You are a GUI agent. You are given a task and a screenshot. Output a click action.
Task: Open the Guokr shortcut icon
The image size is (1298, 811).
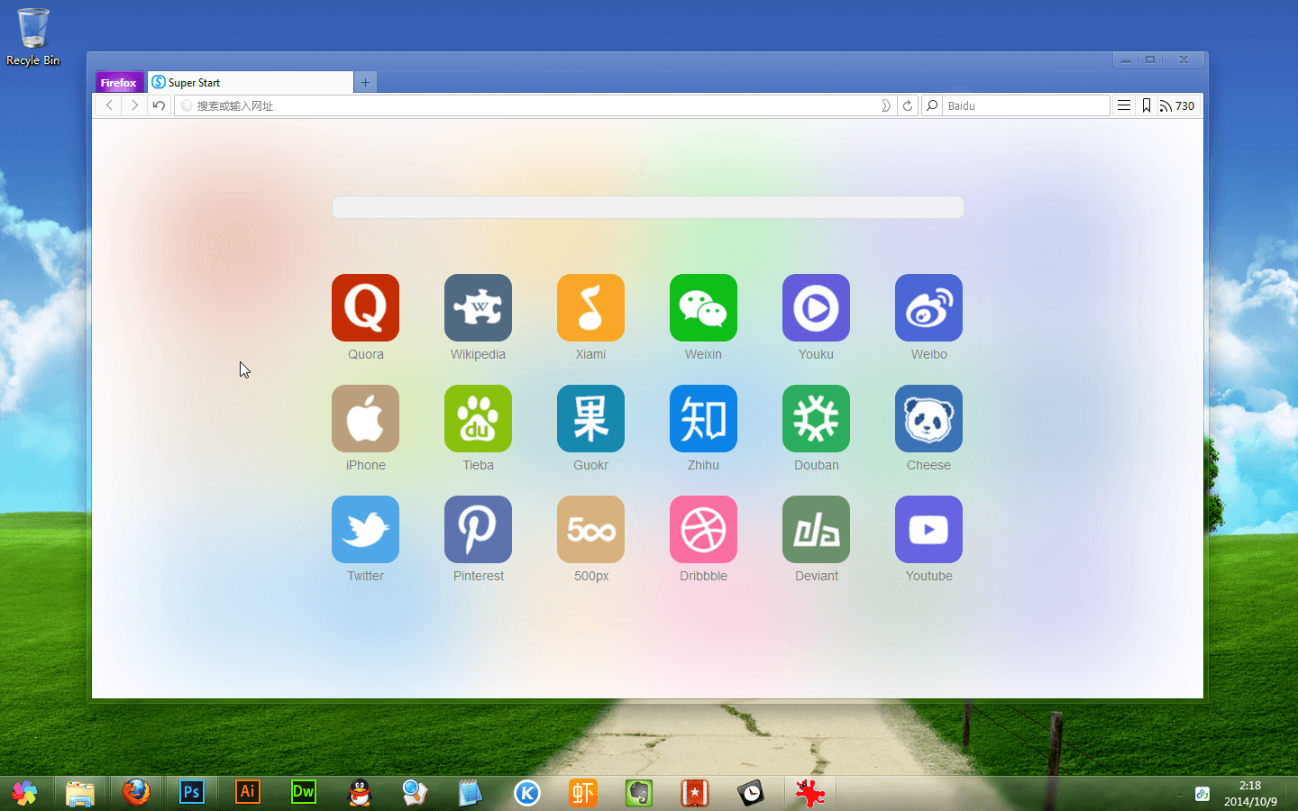590,418
